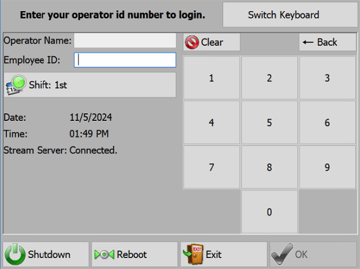Tap keypad digit 2
Image resolution: width=360 pixels, height=269 pixels.
pos(269,78)
